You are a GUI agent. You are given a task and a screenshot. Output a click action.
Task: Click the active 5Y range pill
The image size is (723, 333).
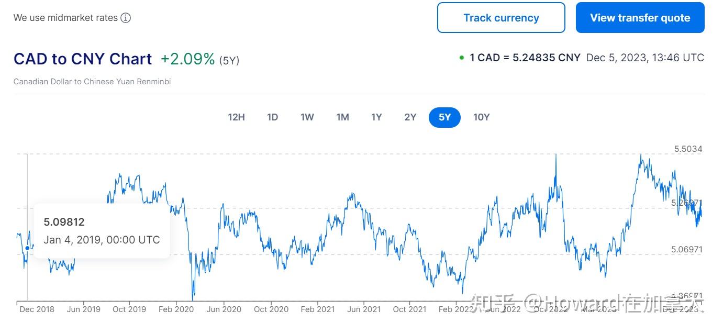pyautogui.click(x=444, y=117)
